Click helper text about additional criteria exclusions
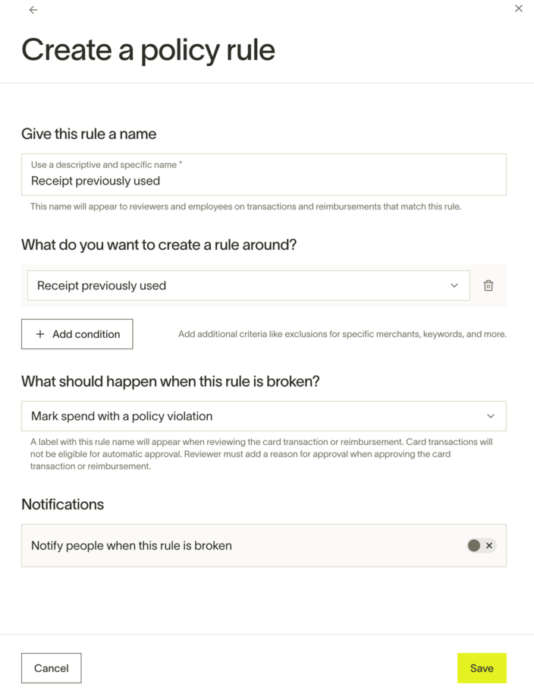This screenshot has height=697, width=534. [x=342, y=334]
